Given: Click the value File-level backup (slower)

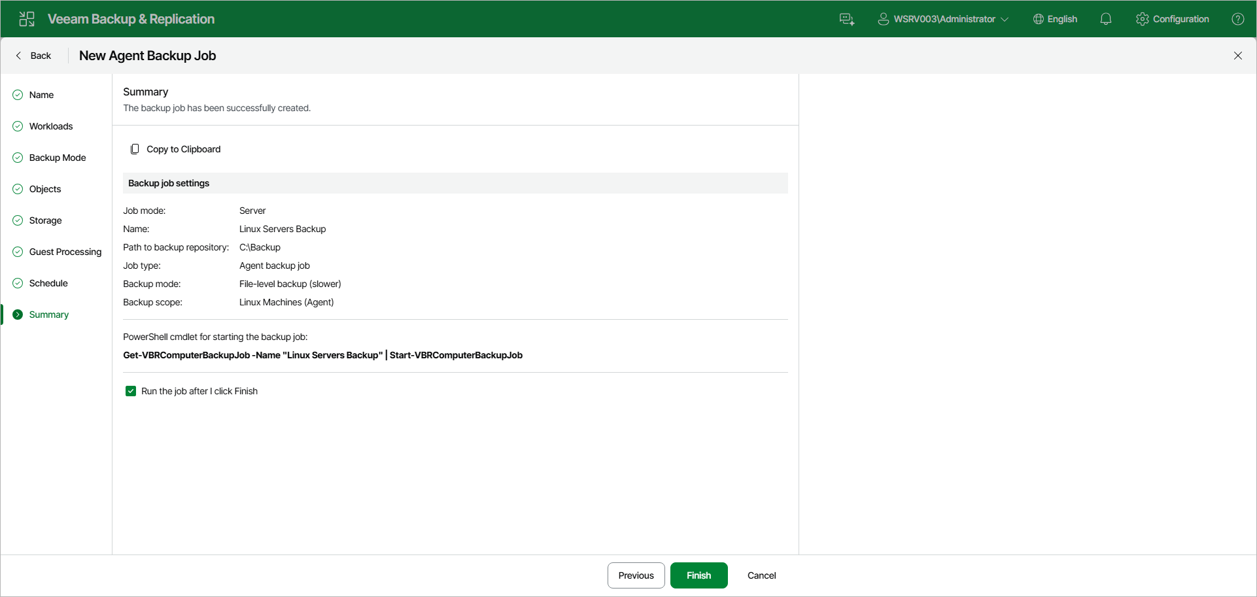Looking at the screenshot, I should (290, 284).
